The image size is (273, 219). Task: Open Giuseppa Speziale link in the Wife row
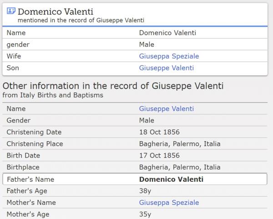click(x=169, y=56)
